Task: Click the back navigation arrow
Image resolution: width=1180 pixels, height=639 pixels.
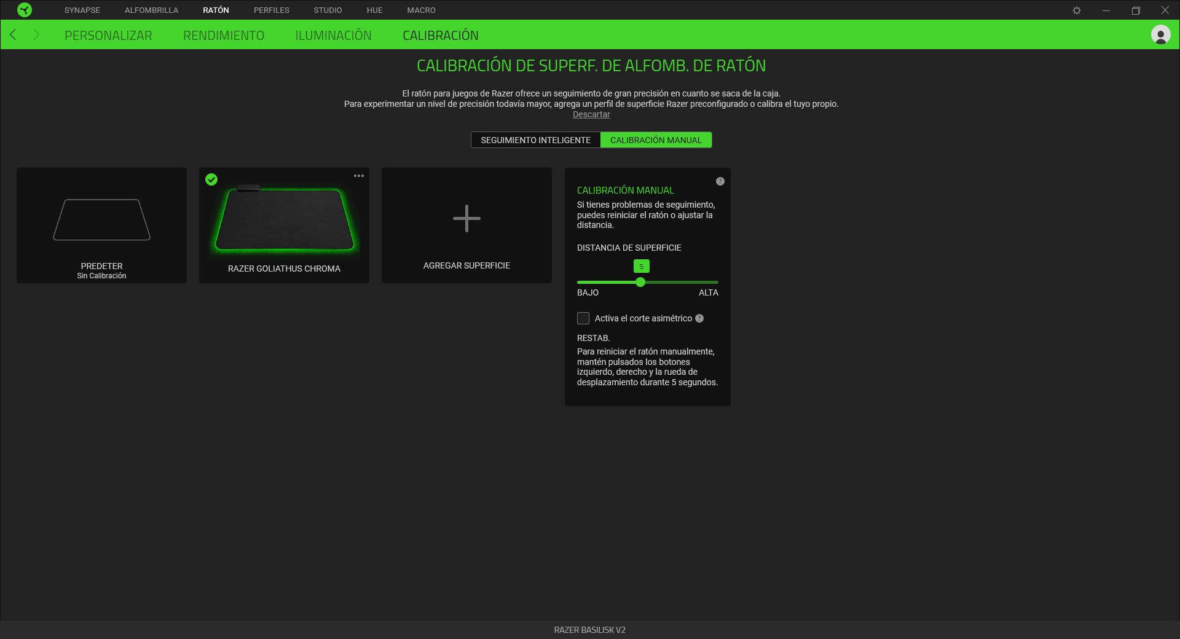Action: 13,35
